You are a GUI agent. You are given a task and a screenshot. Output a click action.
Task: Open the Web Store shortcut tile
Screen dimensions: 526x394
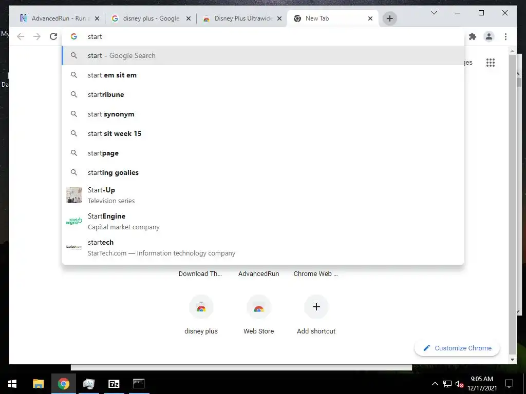[x=259, y=315]
